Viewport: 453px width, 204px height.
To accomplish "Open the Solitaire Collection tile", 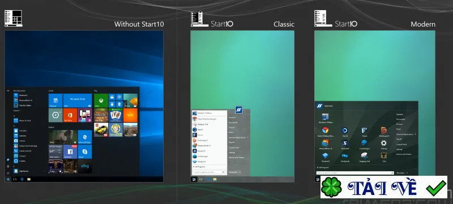I will point(116,115).
